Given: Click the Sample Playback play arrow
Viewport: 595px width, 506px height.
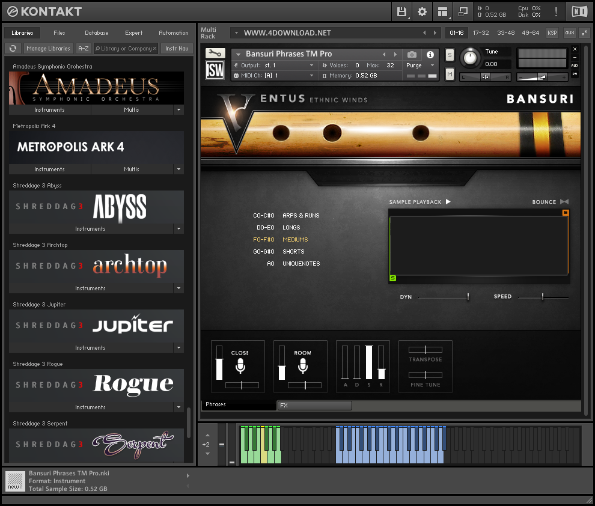Looking at the screenshot, I should tap(448, 201).
